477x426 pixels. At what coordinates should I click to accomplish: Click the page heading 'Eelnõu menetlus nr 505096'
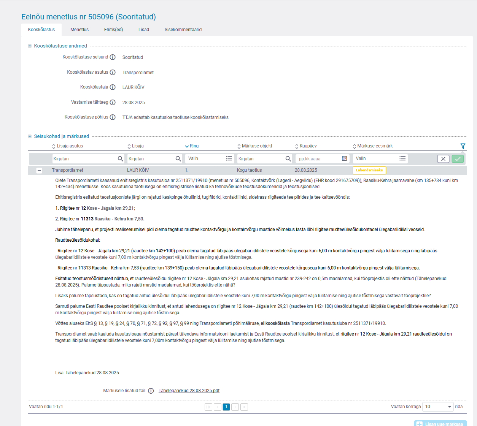89,17
